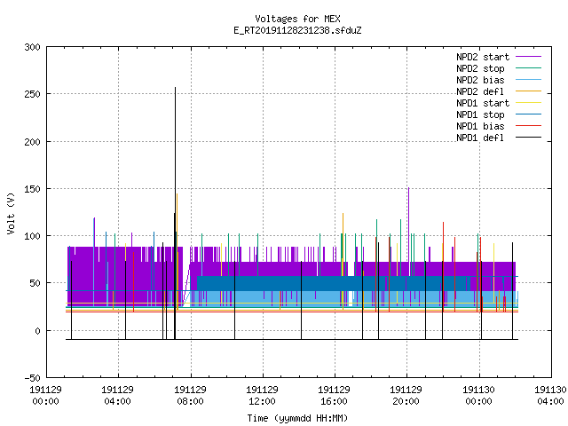Viewport: 568px width, 426px height.
Task: Click the Volt (V) y-axis label
Action: coord(11,214)
